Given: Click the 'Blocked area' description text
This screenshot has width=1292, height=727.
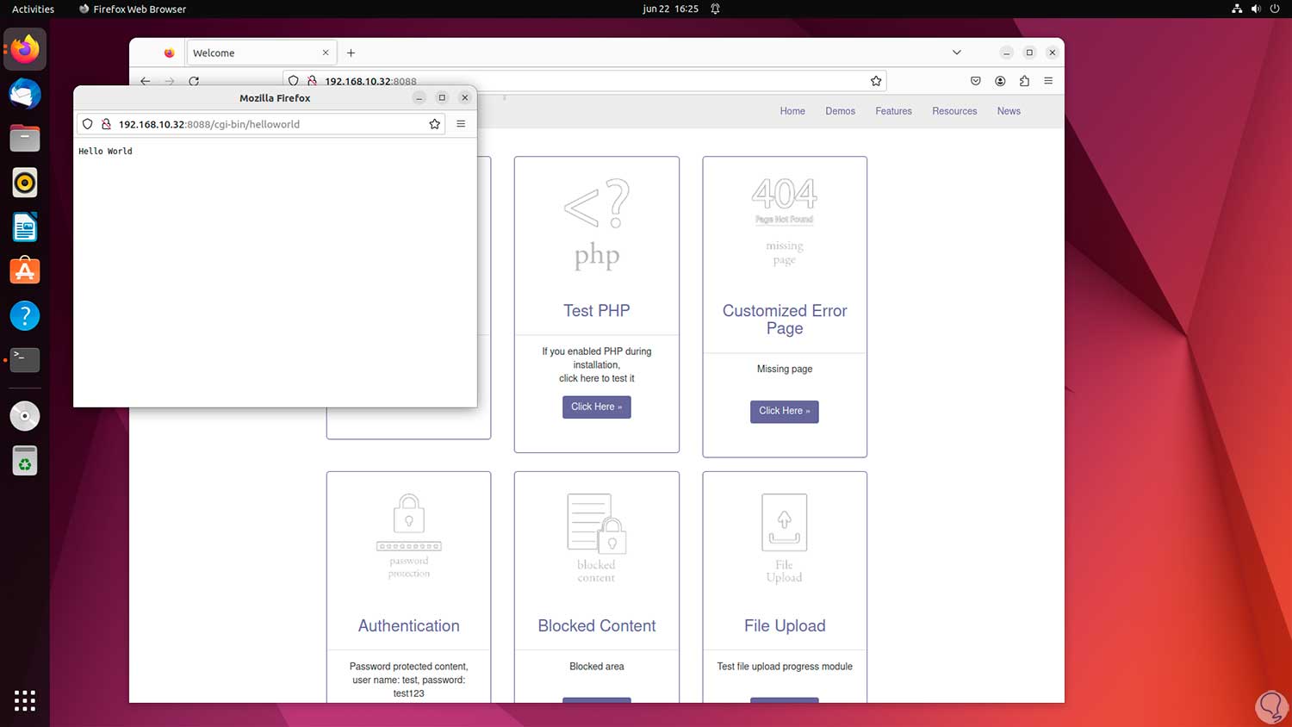Looking at the screenshot, I should click(x=597, y=667).
